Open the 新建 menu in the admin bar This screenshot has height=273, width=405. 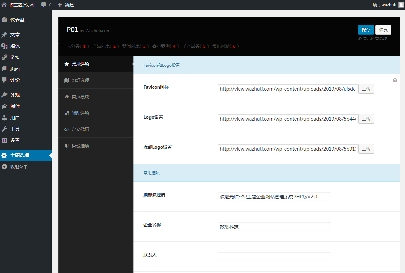click(66, 5)
